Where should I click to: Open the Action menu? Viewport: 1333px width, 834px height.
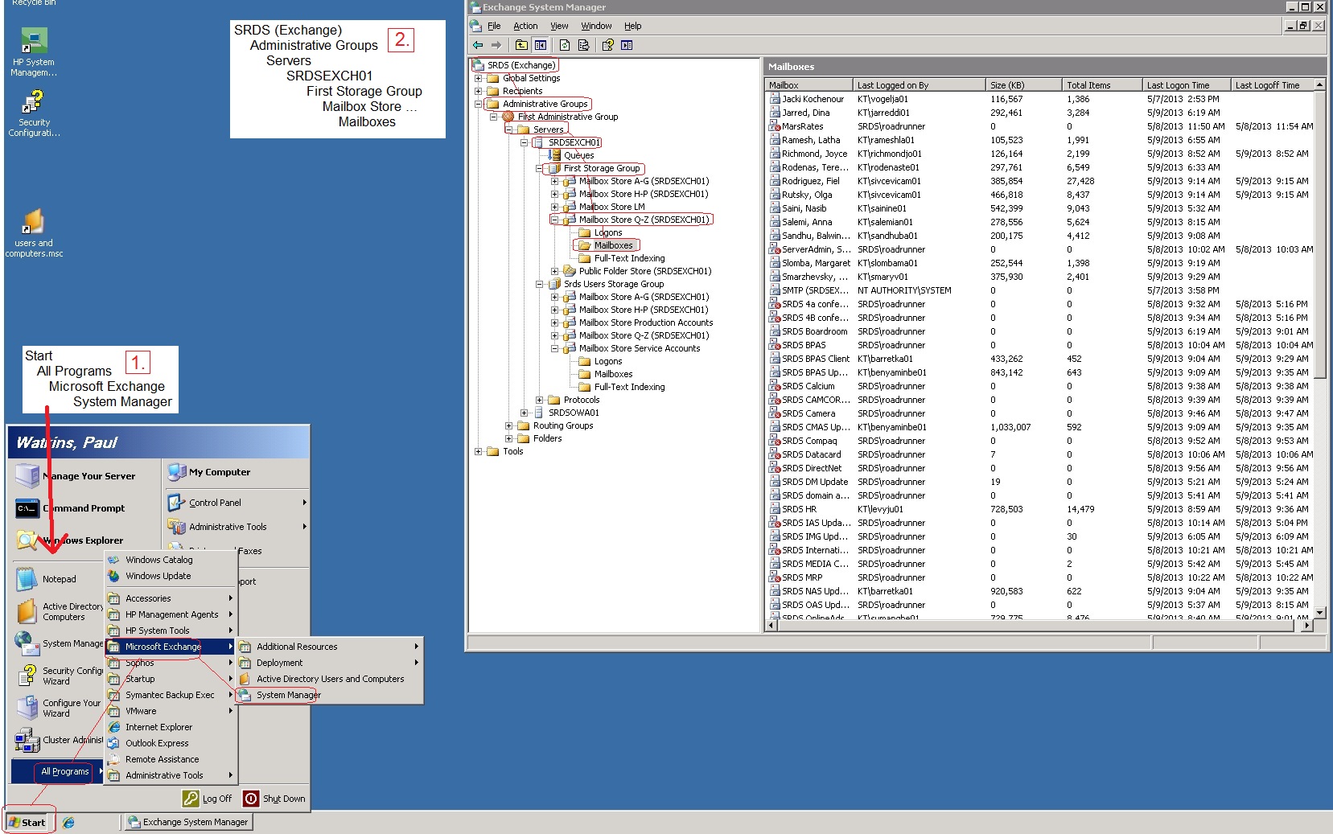pos(525,26)
